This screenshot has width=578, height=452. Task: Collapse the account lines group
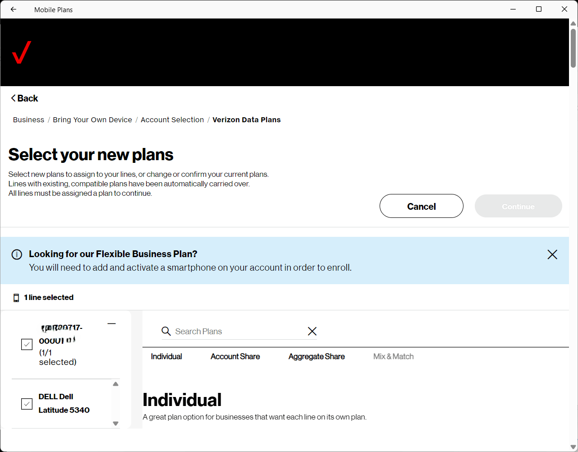coord(112,324)
